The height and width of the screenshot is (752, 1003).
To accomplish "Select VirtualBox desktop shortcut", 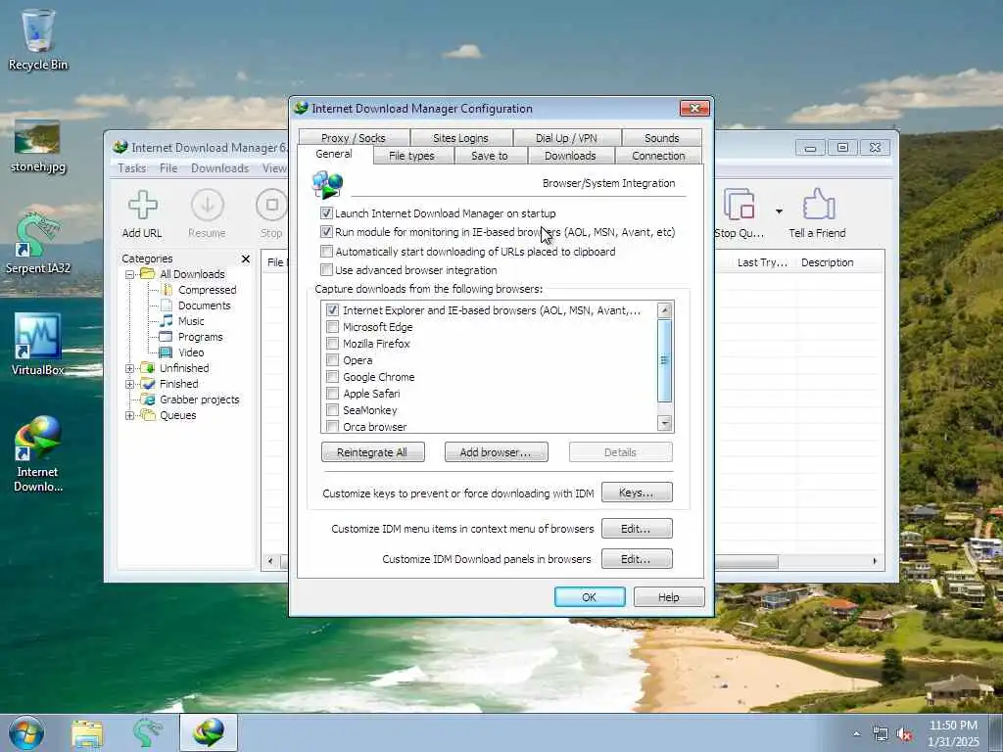I will 38,344.
